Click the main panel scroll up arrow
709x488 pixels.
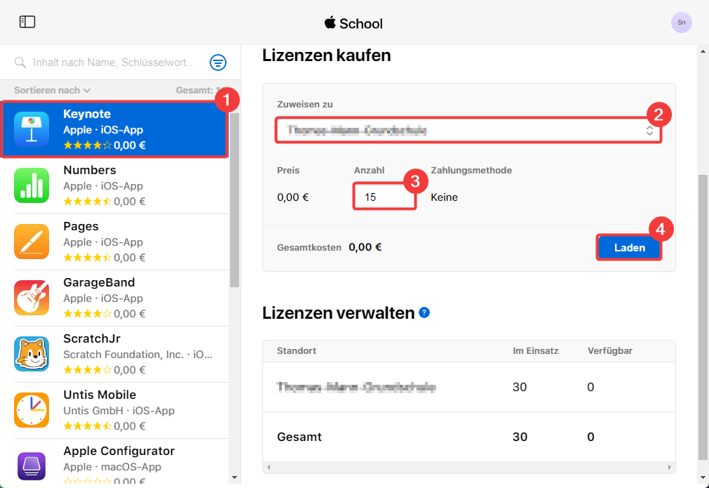(x=703, y=51)
